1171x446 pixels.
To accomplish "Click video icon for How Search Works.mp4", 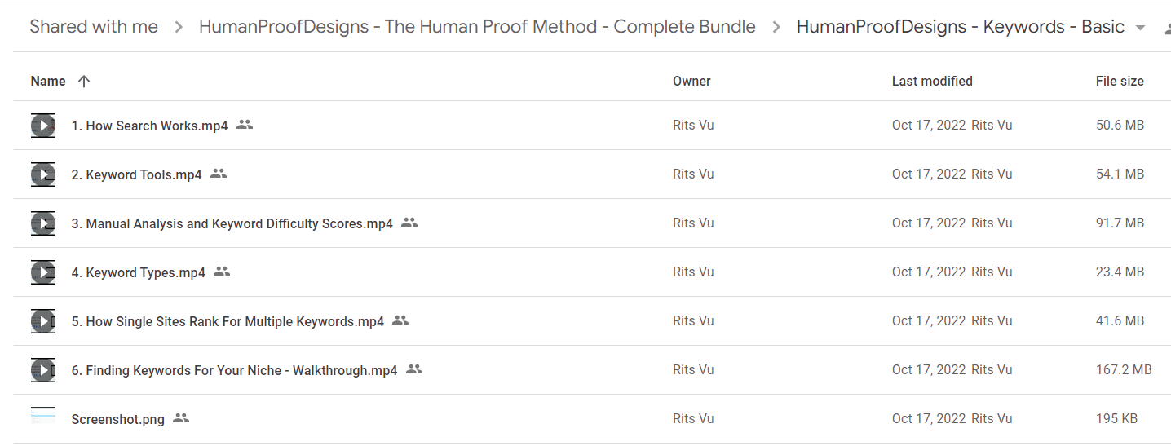I will point(43,126).
